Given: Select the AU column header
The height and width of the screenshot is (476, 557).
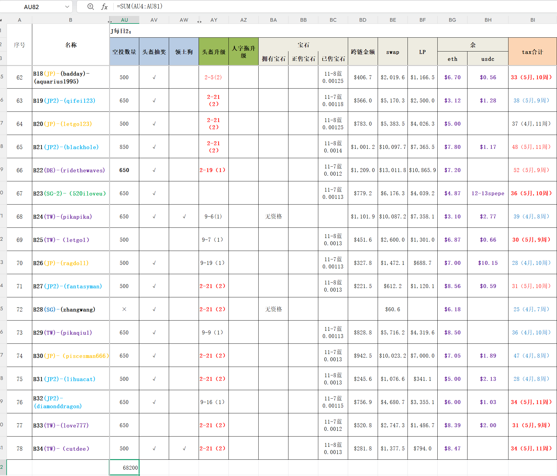Looking at the screenshot, I should coord(124,20).
